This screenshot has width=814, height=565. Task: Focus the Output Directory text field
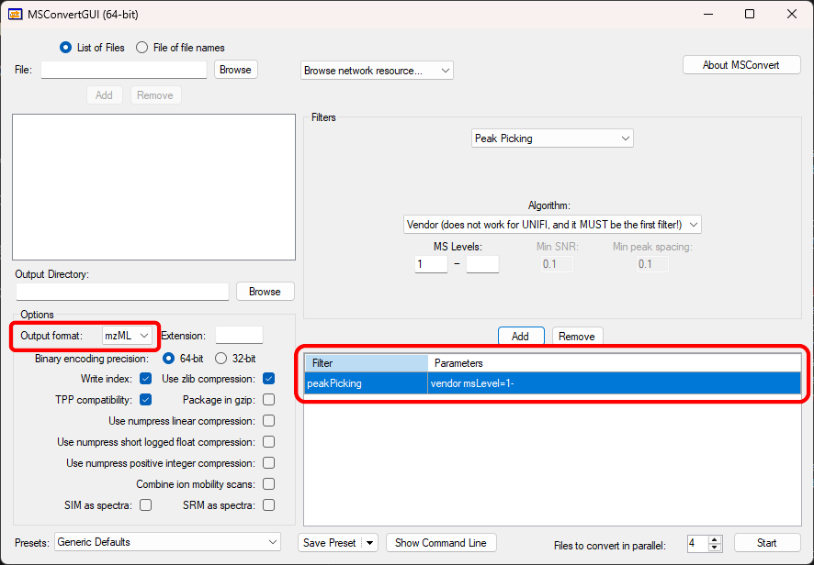122,292
